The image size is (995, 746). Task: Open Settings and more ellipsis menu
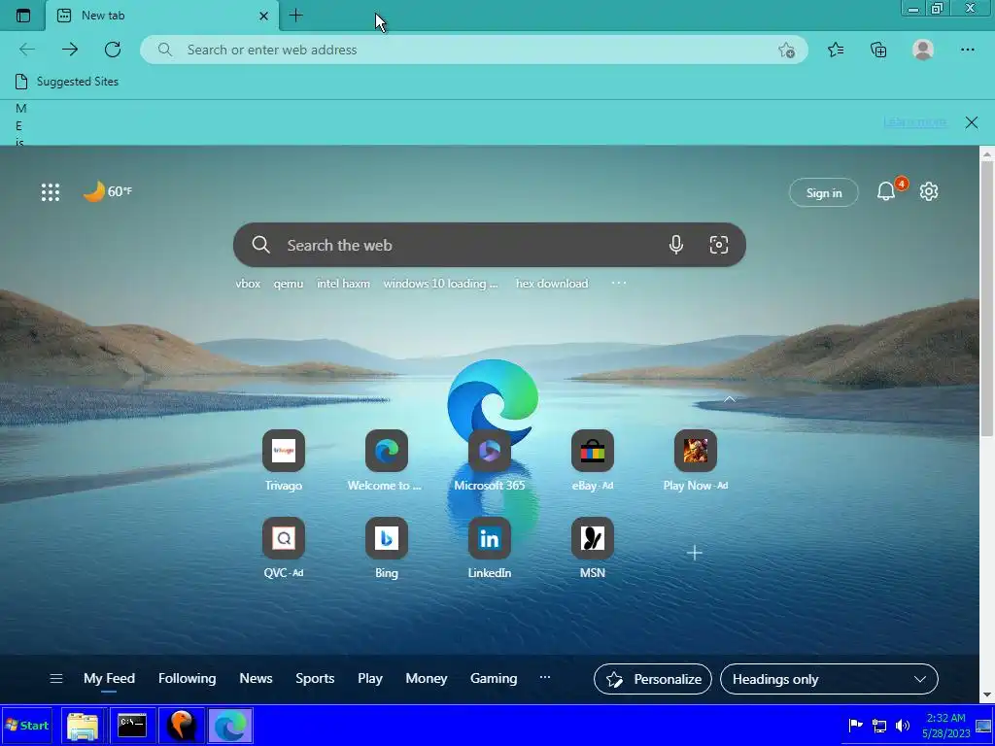pyautogui.click(x=967, y=50)
